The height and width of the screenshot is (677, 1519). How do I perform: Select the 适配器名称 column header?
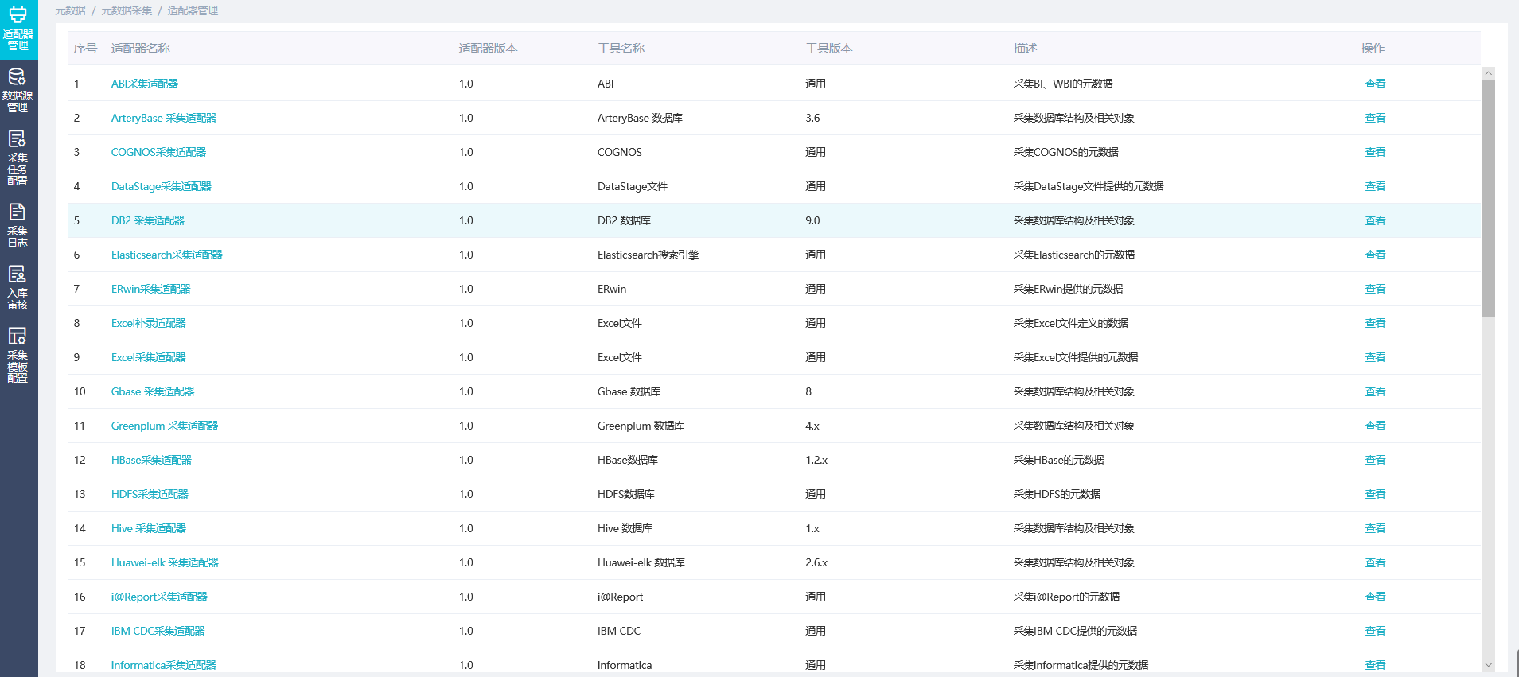141,49
